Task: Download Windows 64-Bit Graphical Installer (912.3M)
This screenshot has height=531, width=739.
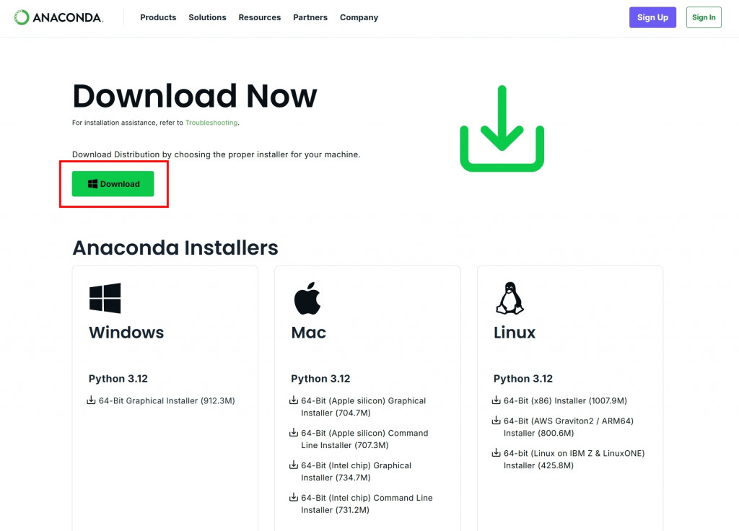Action: [x=167, y=400]
